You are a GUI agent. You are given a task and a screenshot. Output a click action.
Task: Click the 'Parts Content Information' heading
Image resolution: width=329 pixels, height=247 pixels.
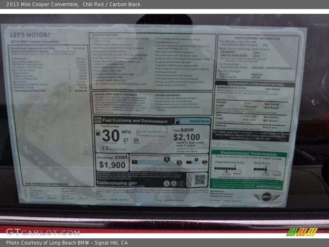click(257, 38)
